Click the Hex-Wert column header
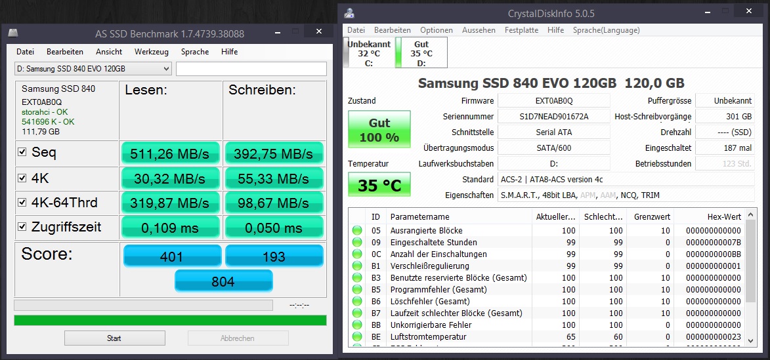770x360 pixels. coord(709,217)
